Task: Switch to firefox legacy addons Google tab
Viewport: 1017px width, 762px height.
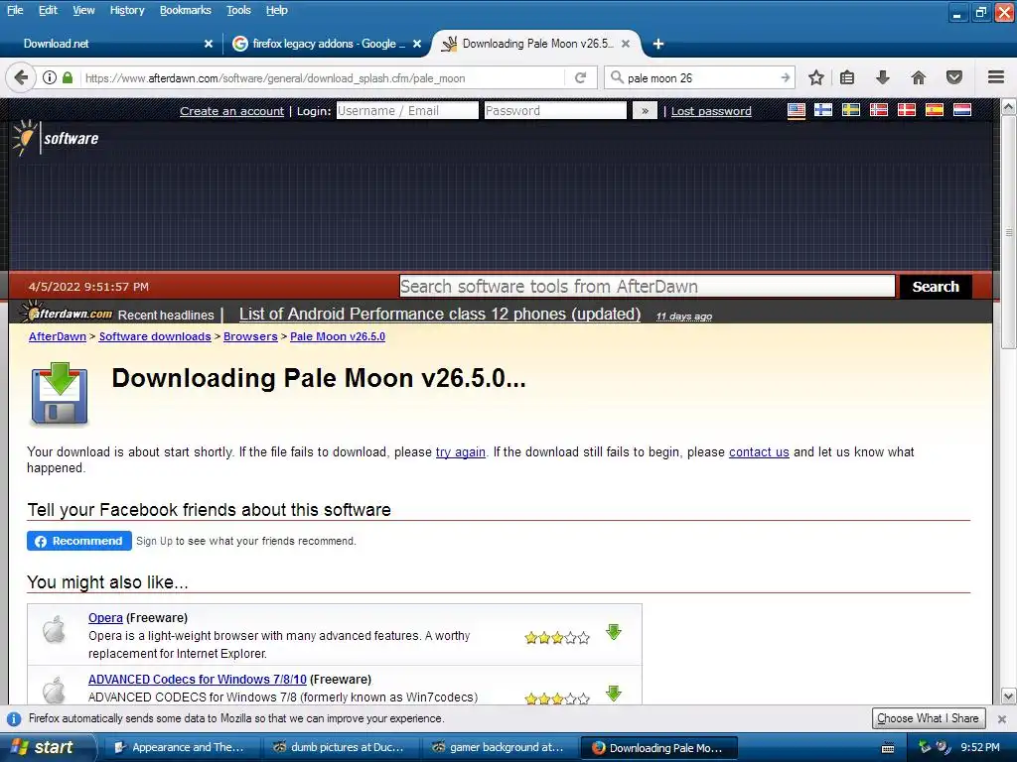Action: coord(328,44)
